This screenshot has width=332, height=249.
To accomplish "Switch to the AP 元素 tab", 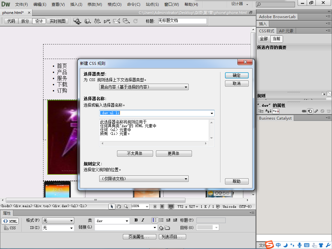I will [x=286, y=31].
